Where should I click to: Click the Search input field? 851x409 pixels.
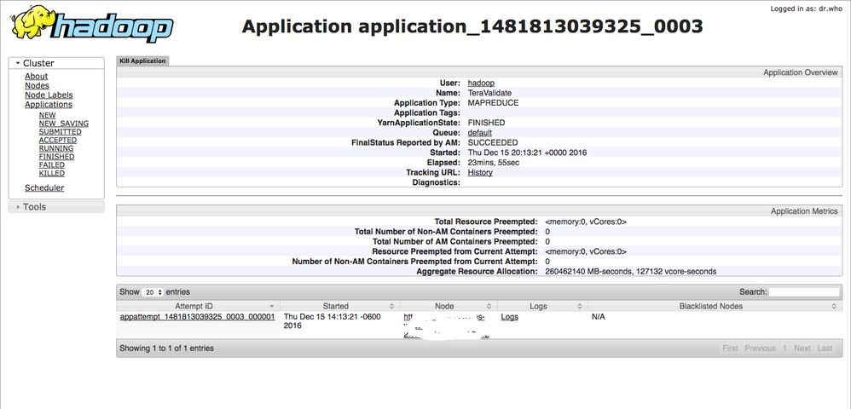804,292
